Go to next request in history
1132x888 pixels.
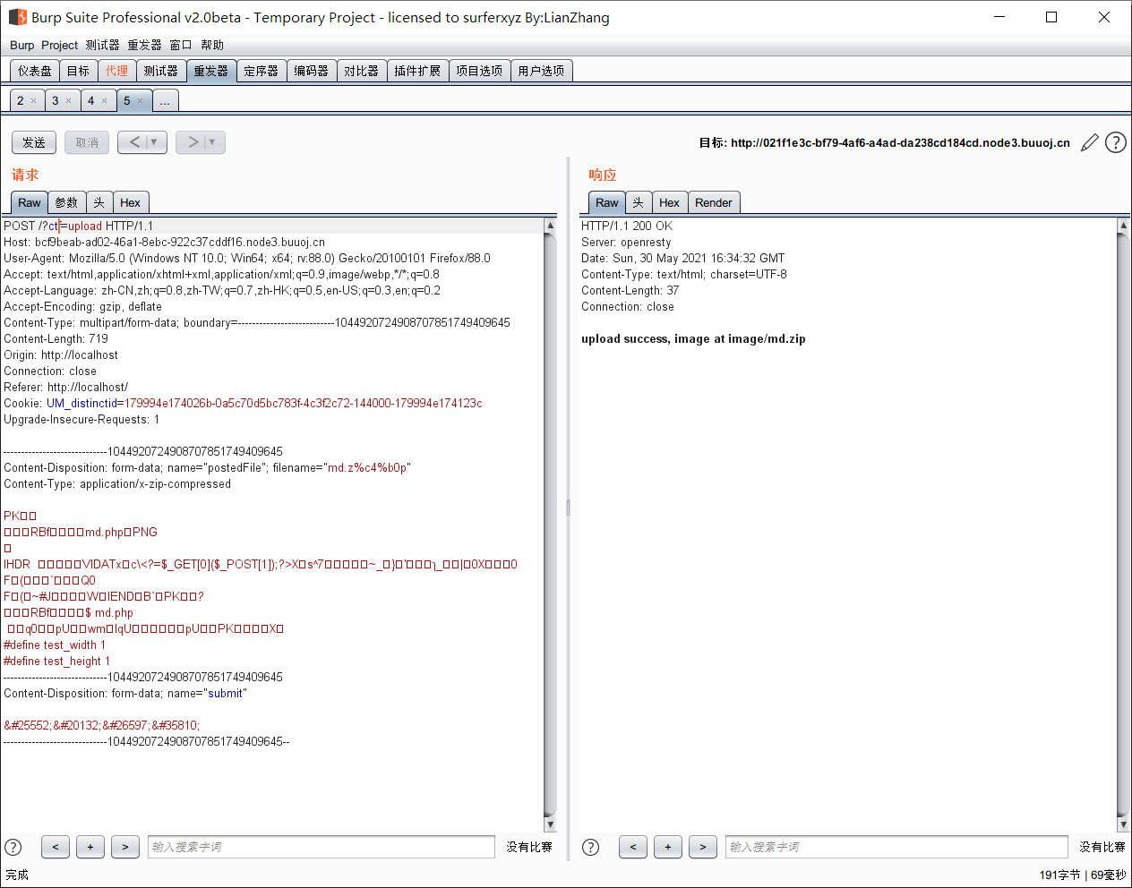click(192, 142)
